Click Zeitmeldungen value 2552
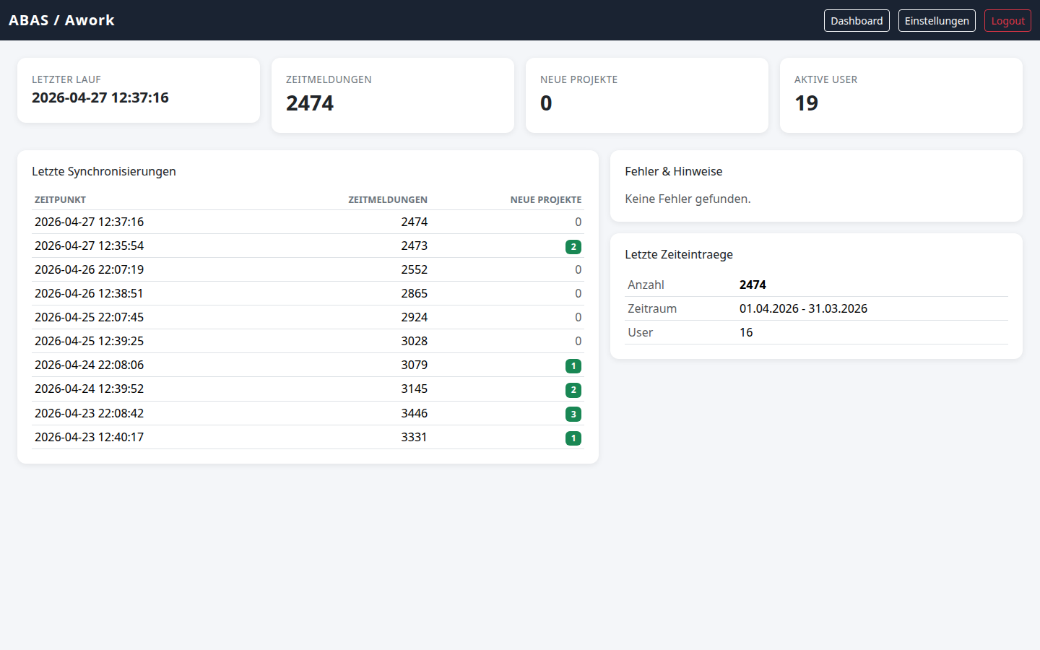1040x650 pixels. tap(415, 269)
